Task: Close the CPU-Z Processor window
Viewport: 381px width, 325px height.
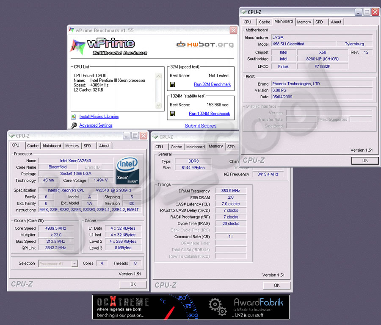Action: (x=144, y=136)
